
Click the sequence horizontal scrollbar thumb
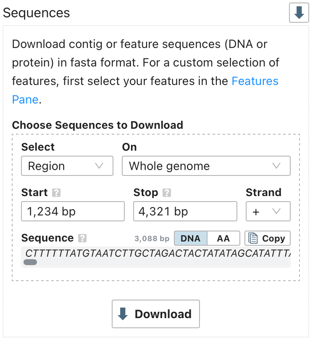[x=30, y=262]
